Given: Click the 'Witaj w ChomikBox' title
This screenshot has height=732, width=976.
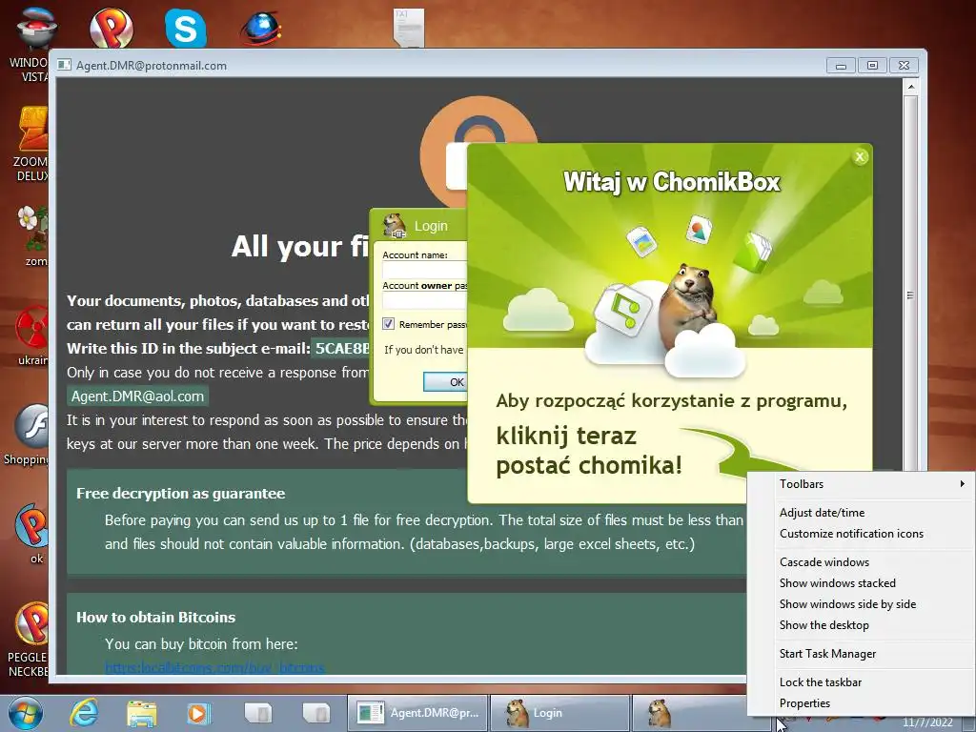Looking at the screenshot, I should [672, 182].
